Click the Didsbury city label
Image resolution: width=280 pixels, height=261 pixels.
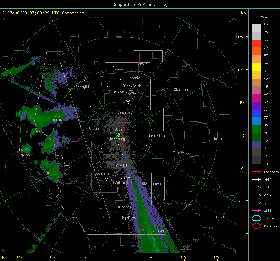[x=117, y=139]
